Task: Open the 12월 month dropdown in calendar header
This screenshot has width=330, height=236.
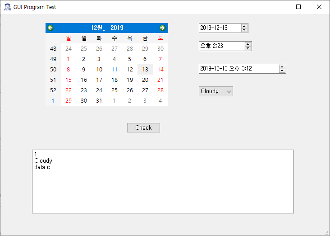Action: [x=98, y=28]
